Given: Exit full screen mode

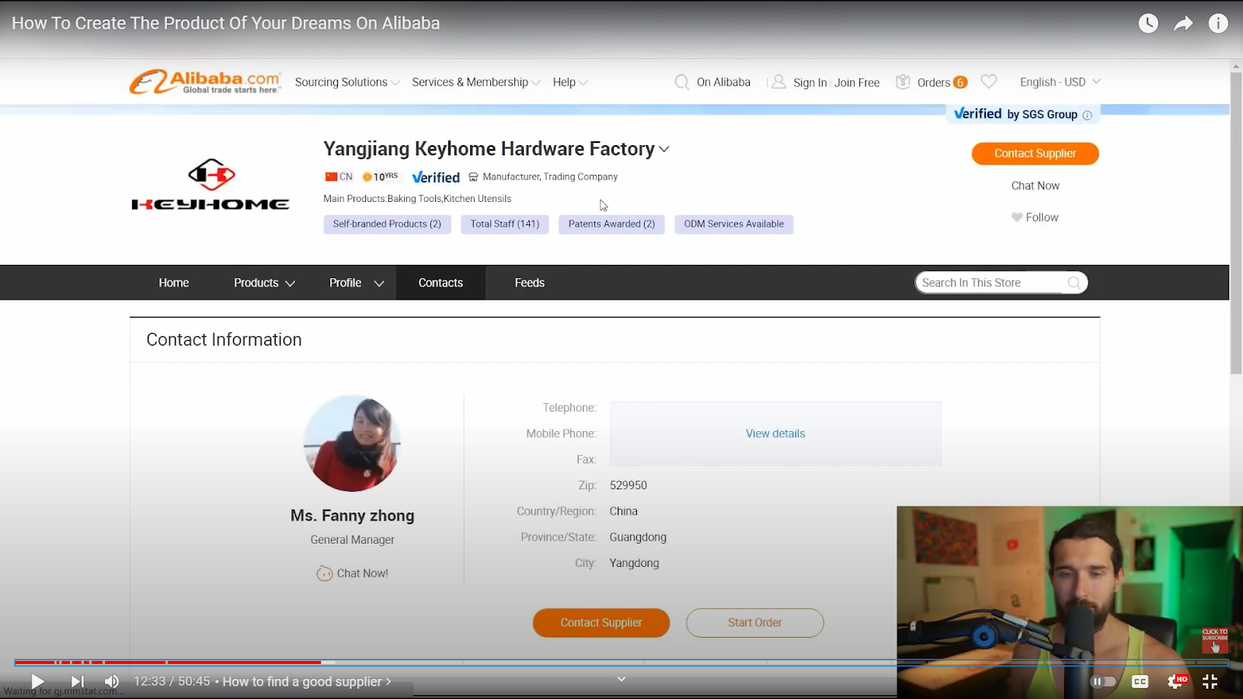Looking at the screenshot, I should pyautogui.click(x=1210, y=681).
